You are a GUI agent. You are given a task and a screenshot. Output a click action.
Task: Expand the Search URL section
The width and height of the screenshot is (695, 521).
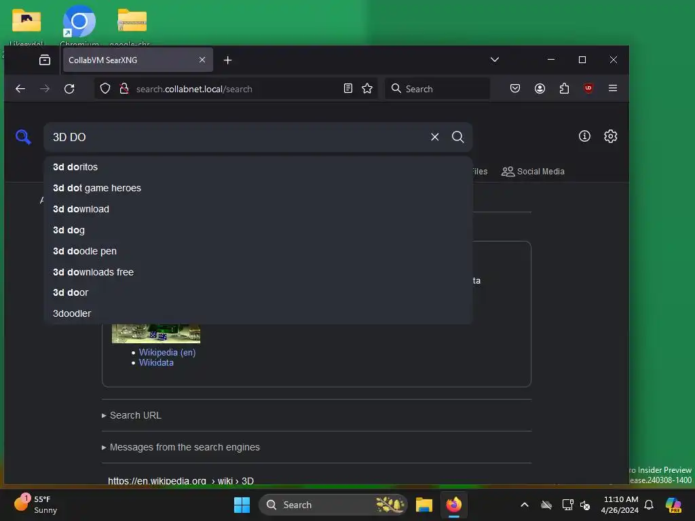[x=132, y=415]
